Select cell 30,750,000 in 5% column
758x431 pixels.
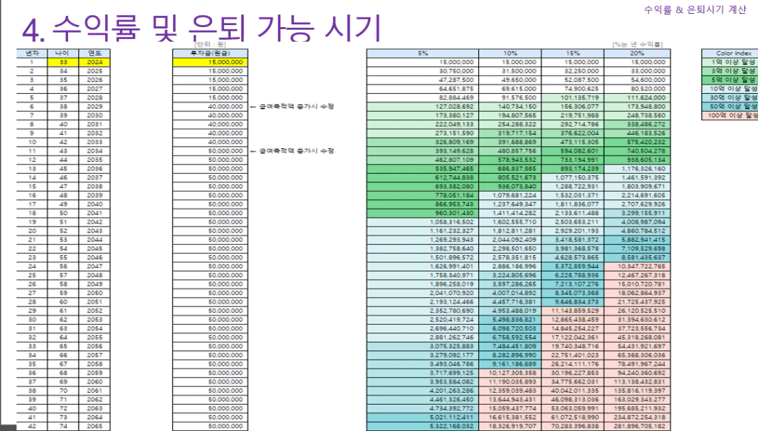(x=423, y=71)
